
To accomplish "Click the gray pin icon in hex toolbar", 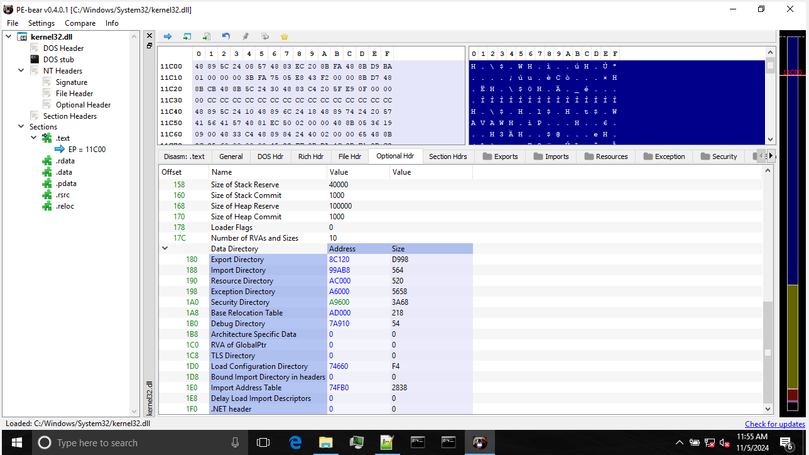I will click(x=246, y=36).
